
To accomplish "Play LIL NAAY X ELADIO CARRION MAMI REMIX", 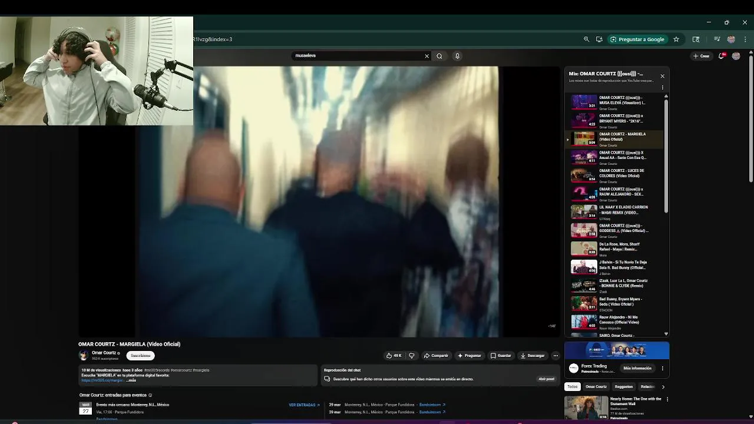I will pyautogui.click(x=616, y=212).
